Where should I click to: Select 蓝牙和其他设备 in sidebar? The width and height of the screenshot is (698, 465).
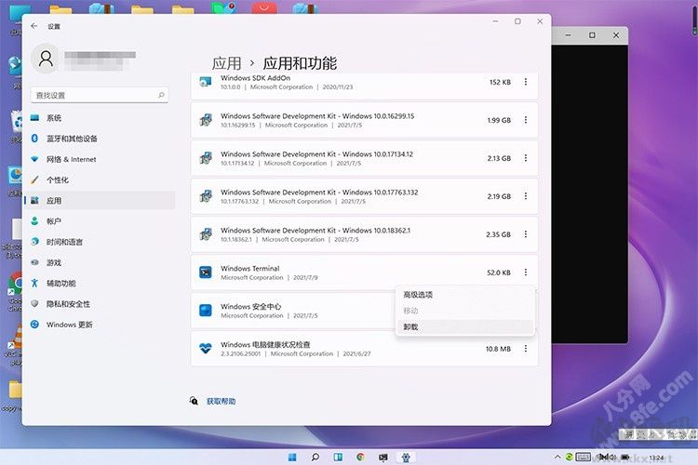click(72, 139)
